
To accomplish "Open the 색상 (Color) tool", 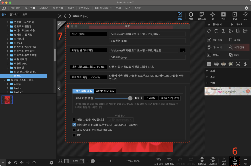I will point(191,16).
